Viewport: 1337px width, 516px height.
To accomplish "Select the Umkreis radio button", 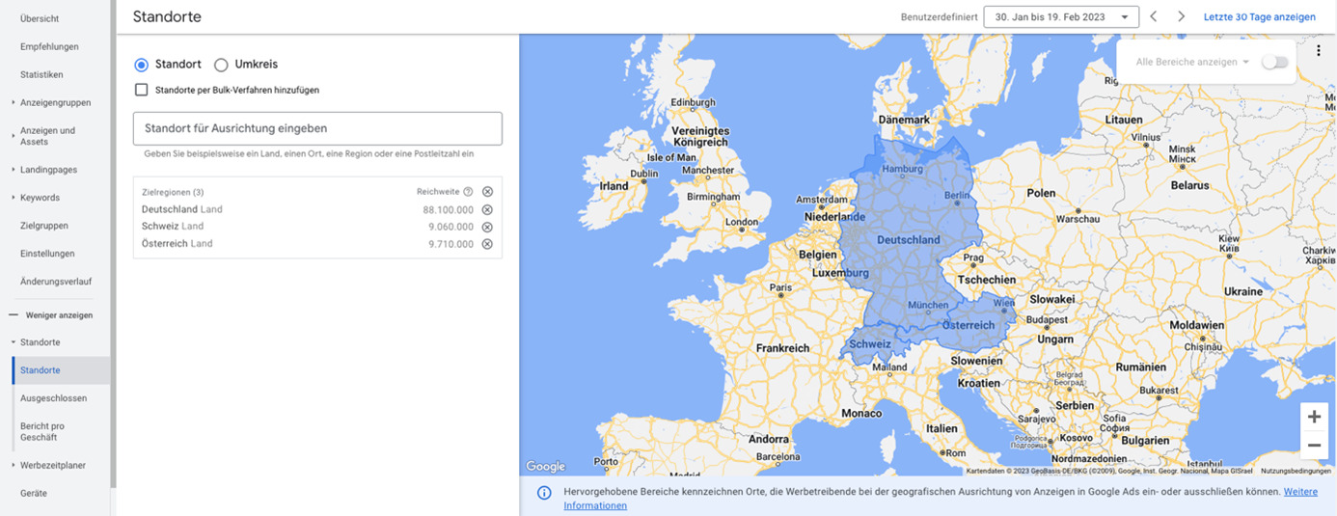I will (x=221, y=65).
